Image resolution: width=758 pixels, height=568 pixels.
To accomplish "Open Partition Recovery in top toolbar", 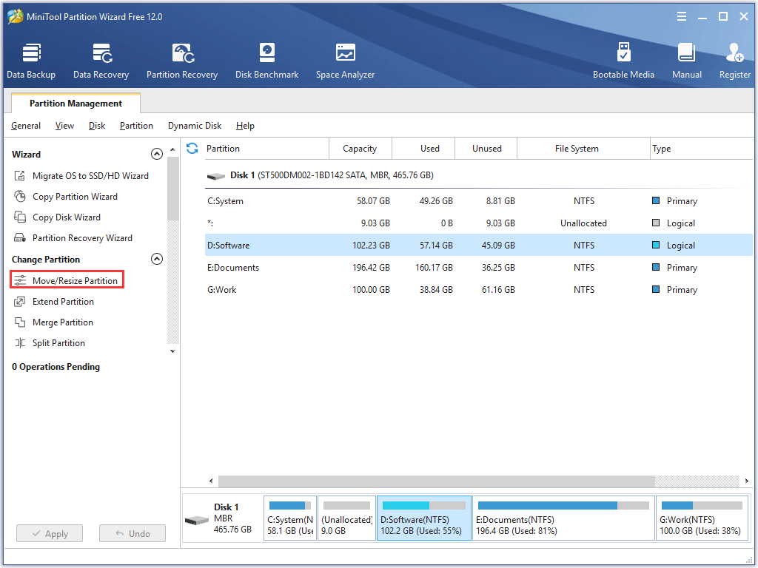I will pos(182,61).
